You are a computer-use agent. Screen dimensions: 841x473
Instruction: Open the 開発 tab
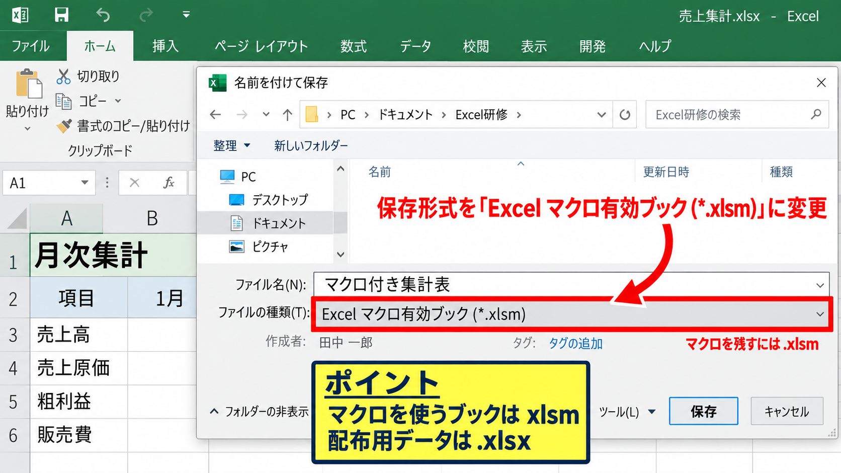[593, 46]
